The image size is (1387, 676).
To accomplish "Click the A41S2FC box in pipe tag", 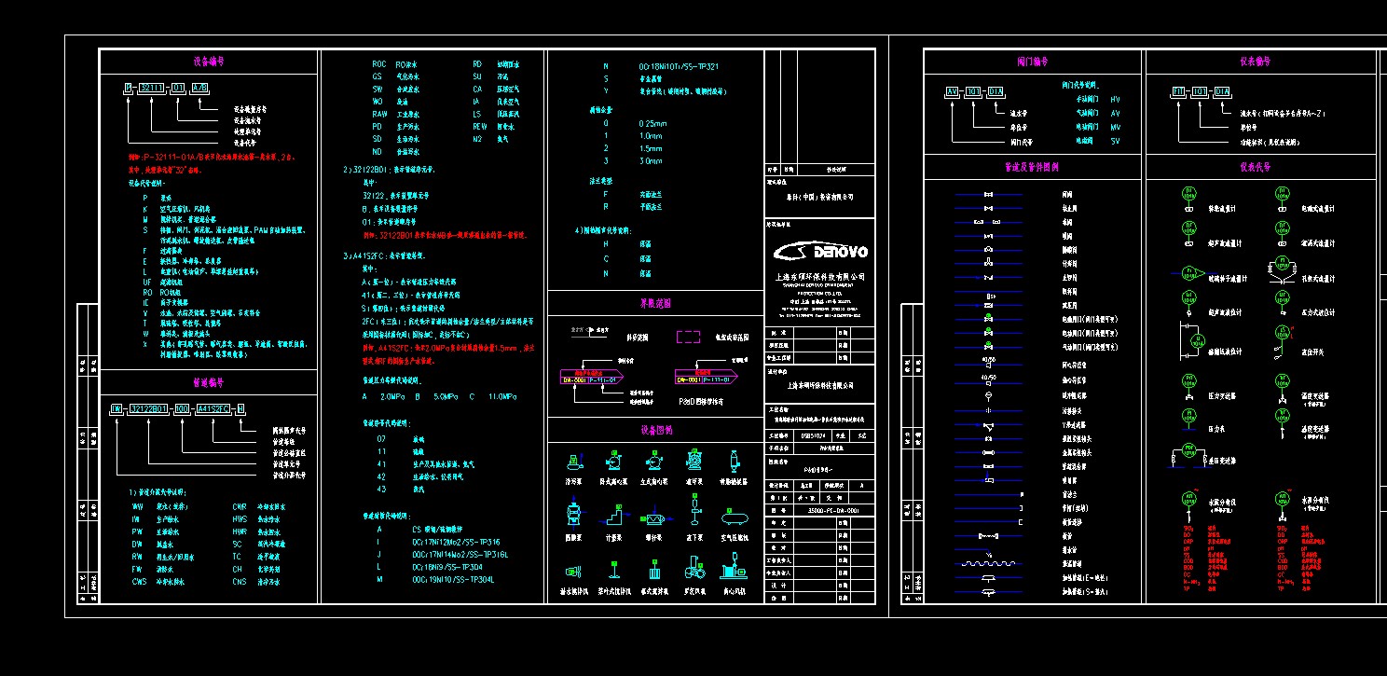I will click(x=213, y=408).
